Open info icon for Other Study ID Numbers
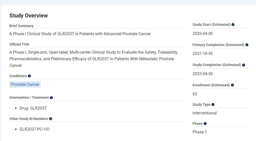This screenshot has width=256, height=141. pyautogui.click(x=51, y=119)
